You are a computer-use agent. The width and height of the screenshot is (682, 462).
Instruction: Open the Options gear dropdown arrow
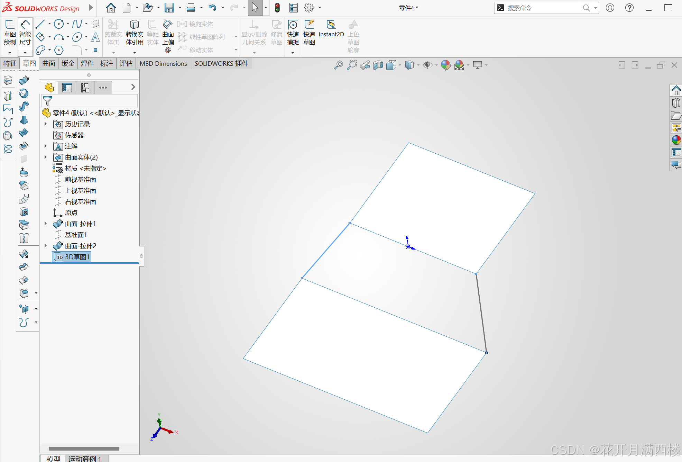point(320,8)
